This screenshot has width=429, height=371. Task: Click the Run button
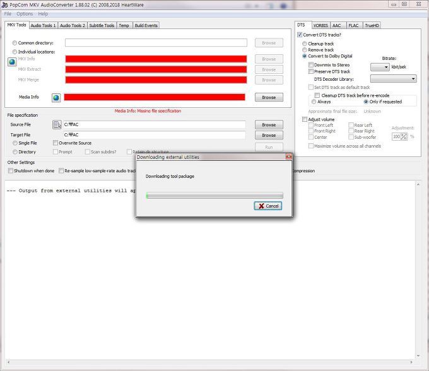[269, 147]
